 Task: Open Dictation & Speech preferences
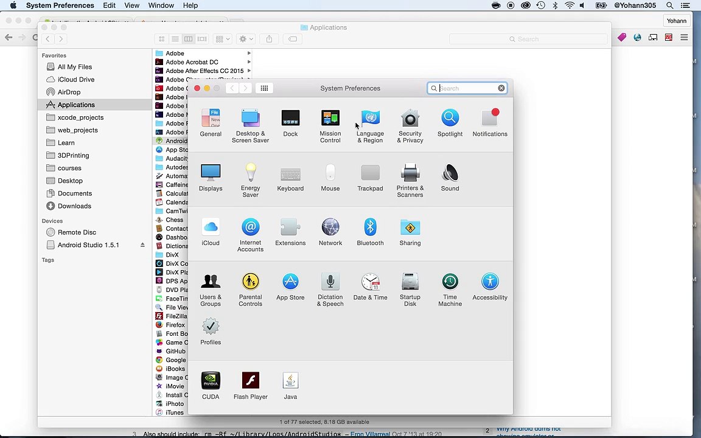330,289
